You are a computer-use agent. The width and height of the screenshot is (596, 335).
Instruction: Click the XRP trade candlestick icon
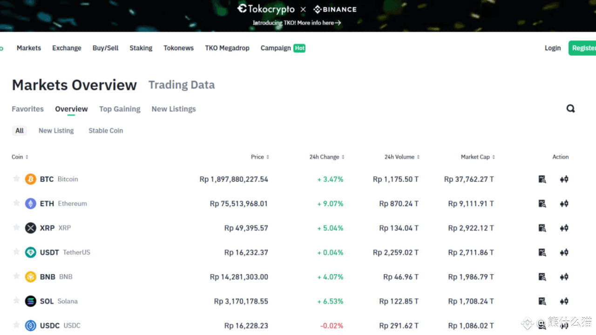pyautogui.click(x=564, y=228)
